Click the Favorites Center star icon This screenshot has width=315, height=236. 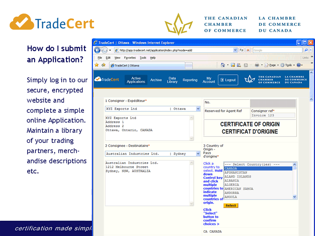pyautogui.click(x=97, y=65)
